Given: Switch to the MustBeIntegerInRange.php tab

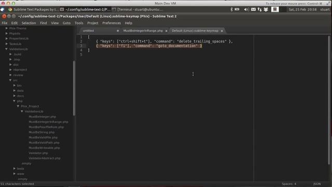Looking at the screenshot, I should [144, 31].
